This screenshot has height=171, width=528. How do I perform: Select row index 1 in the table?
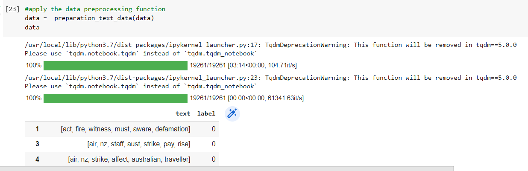37,129
